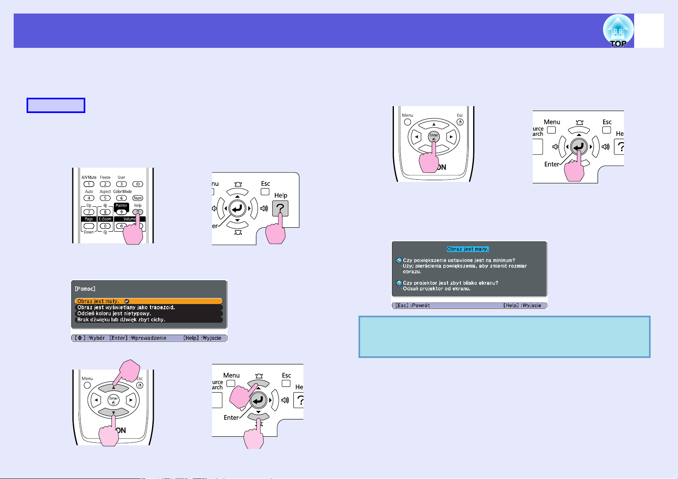
Task: Click highlighted 'Obraz jest mały.' title in help screen
Action: 468,249
